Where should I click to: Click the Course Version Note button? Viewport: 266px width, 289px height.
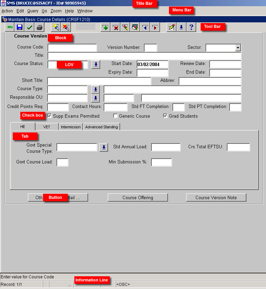[216, 197]
